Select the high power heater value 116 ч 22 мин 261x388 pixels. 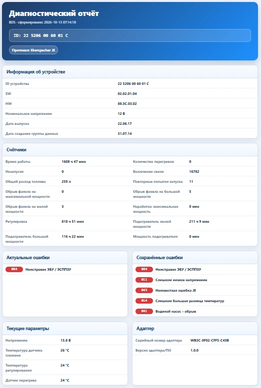point(72,237)
